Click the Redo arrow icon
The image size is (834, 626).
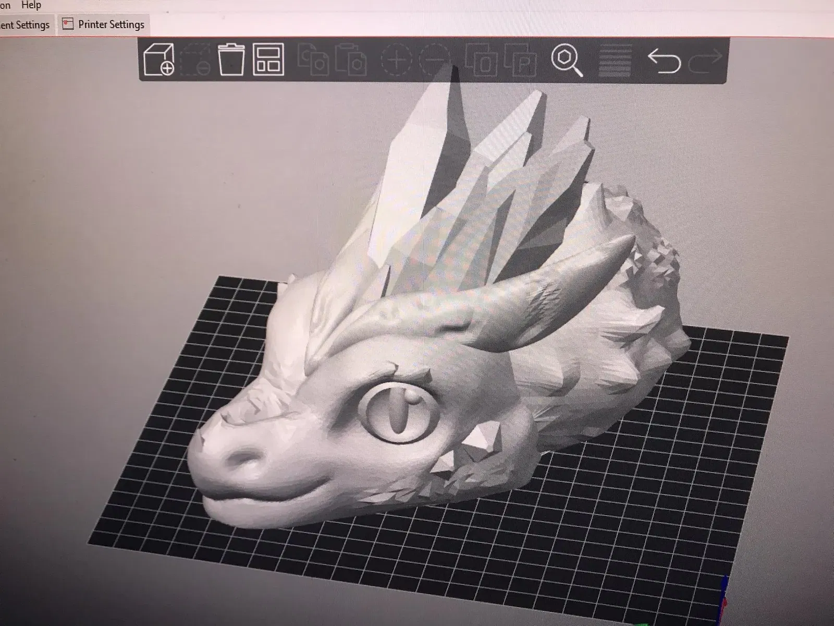pos(705,61)
